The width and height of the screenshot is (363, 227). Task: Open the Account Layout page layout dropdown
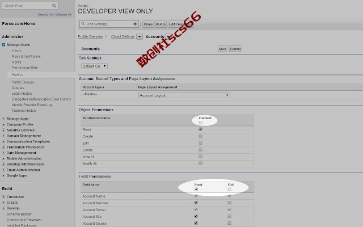click(x=184, y=95)
